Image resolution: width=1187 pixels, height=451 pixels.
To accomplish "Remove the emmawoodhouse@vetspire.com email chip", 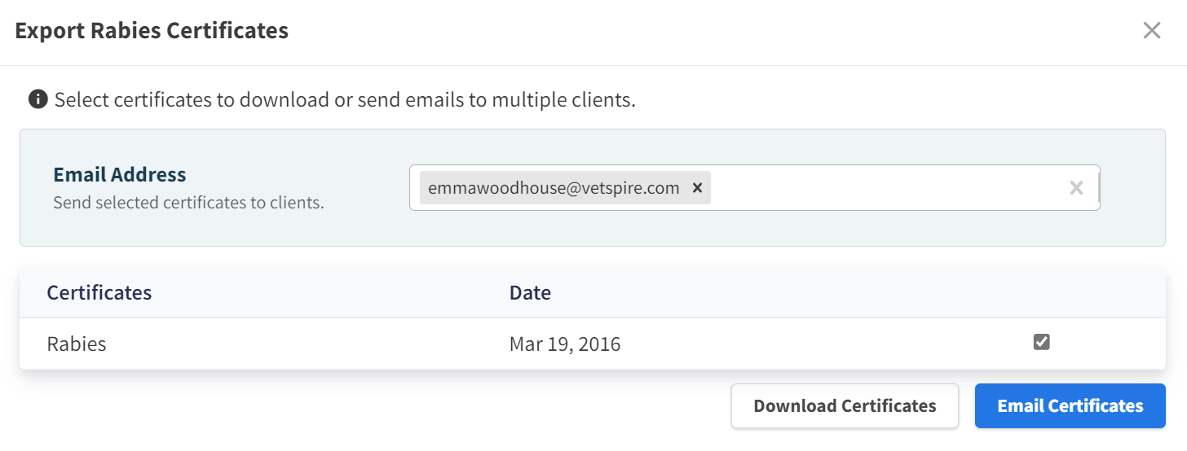I will click(x=697, y=188).
